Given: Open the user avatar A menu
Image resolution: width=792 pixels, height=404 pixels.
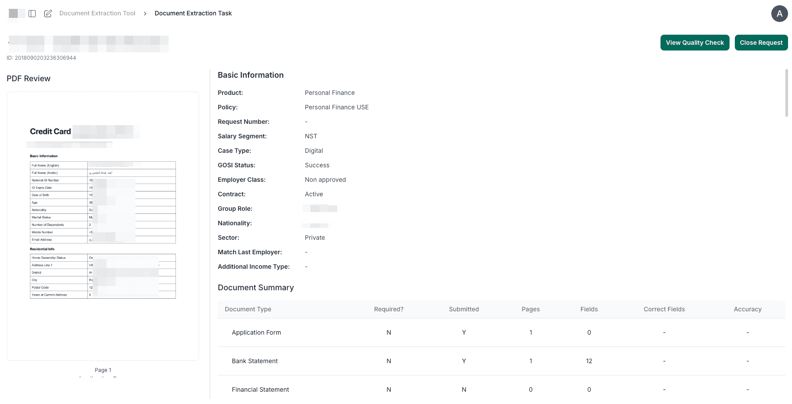Looking at the screenshot, I should point(779,14).
